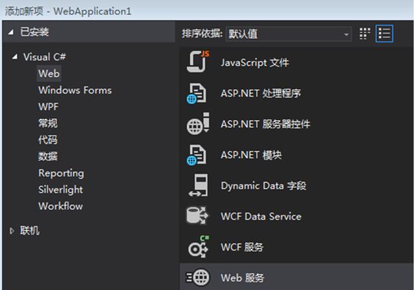Select the Reporting category
The image size is (414, 290).
[61, 173]
